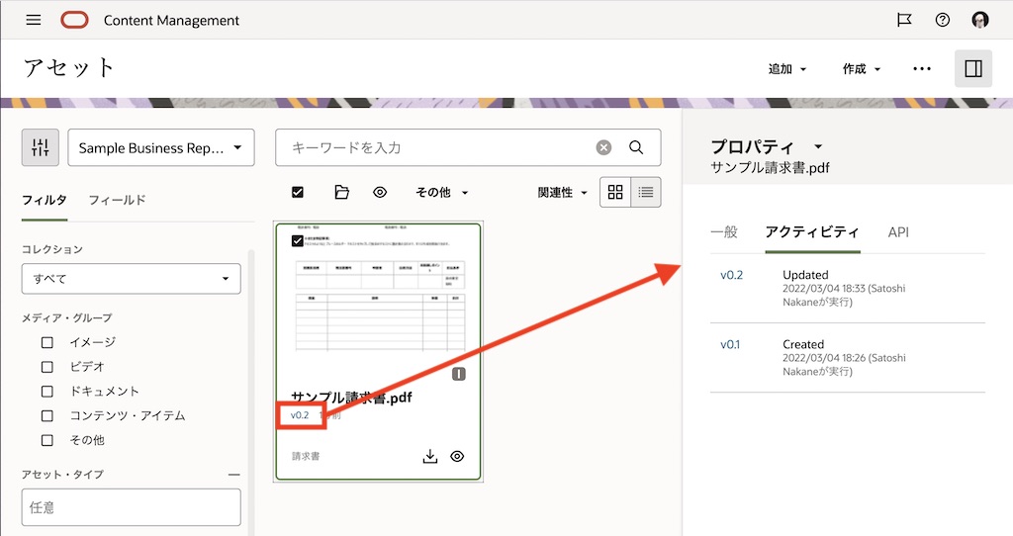Screen dimensions: 1013x536
Task: Toggle the properties side panel icon
Action: click(x=972, y=69)
